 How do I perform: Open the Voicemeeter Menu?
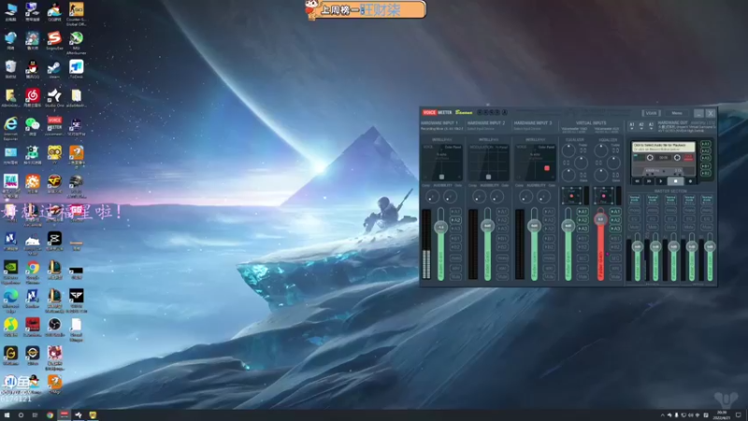pyautogui.click(x=677, y=113)
